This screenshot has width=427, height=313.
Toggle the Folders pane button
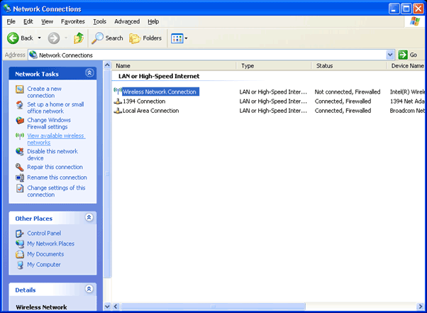[x=145, y=38]
